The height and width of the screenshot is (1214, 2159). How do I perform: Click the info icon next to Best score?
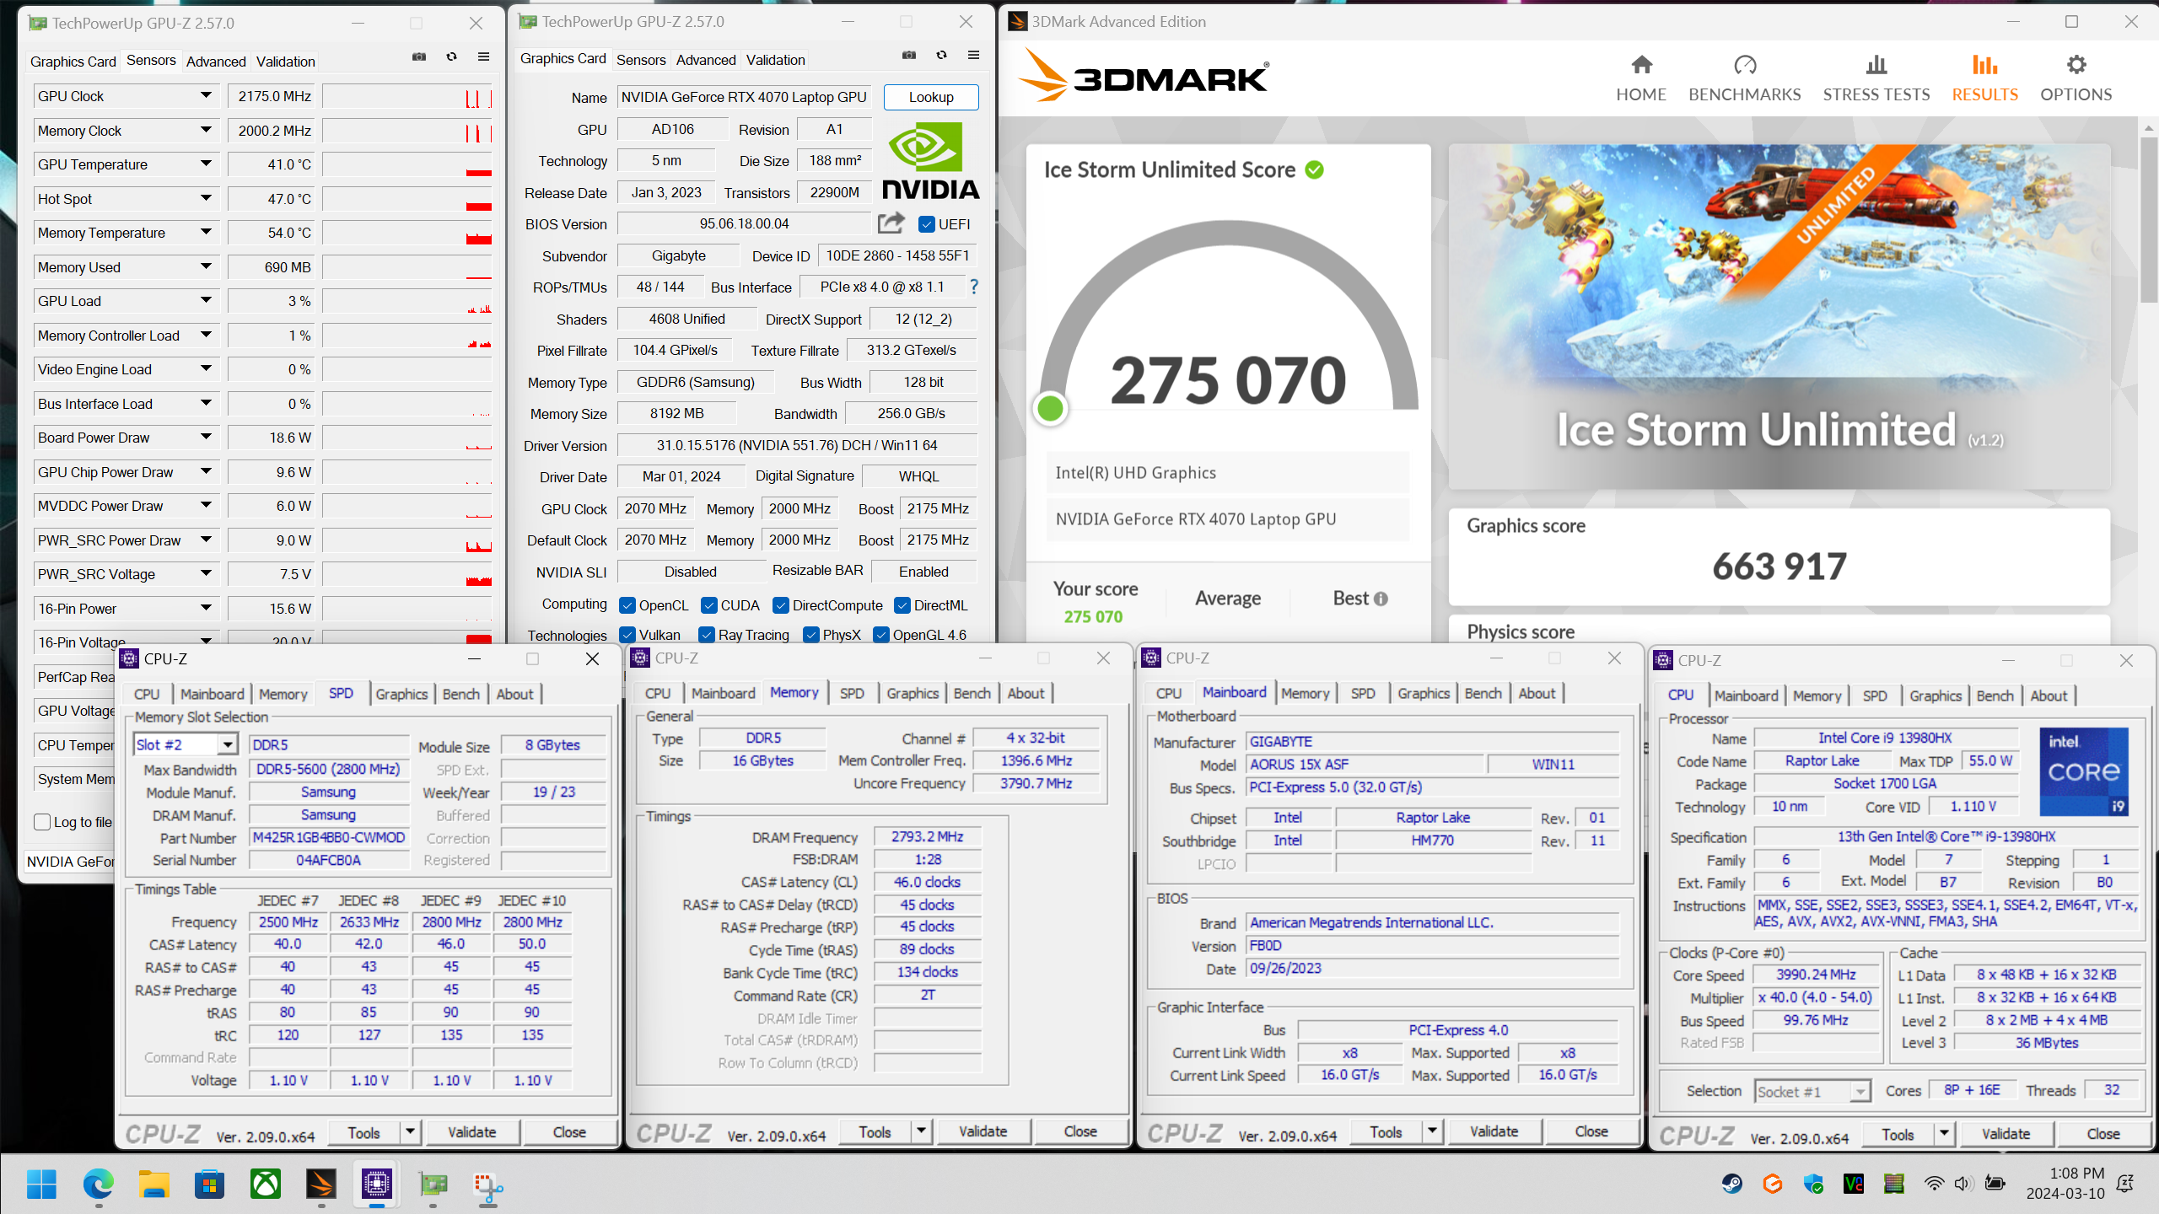1381,599
